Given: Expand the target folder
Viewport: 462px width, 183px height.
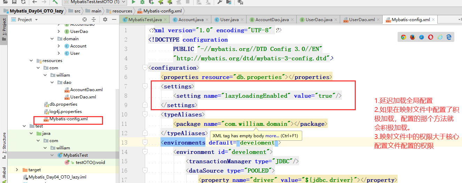Looking at the screenshot, I should (x=17, y=169).
